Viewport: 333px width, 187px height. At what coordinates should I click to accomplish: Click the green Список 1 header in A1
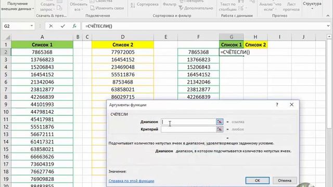click(42, 45)
